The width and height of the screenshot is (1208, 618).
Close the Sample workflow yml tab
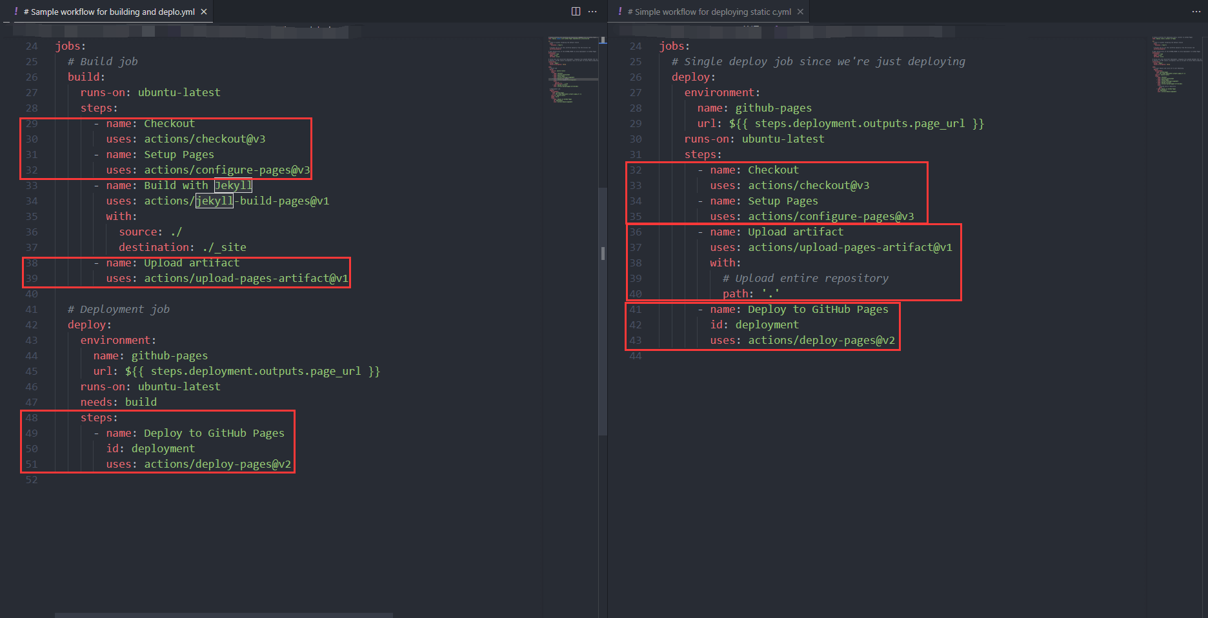[203, 11]
